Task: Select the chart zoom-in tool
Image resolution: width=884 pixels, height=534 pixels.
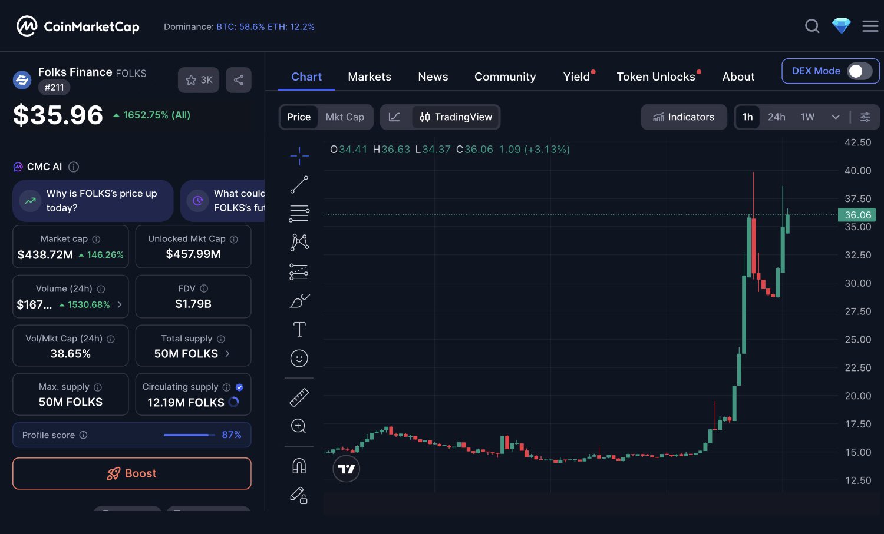Action: click(x=299, y=426)
